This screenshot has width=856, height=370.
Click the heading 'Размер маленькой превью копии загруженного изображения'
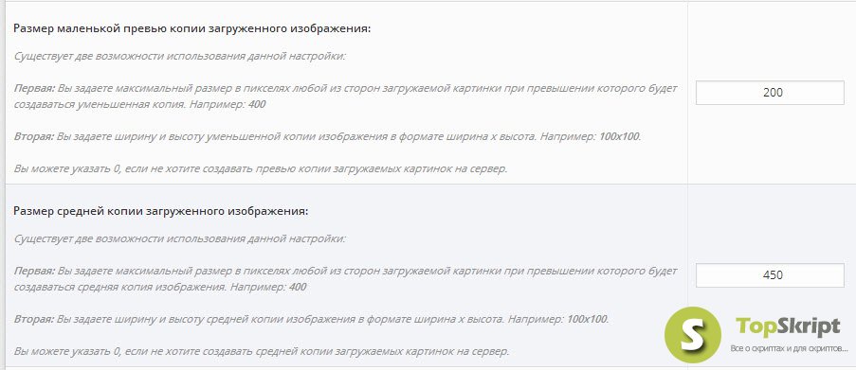(192, 29)
